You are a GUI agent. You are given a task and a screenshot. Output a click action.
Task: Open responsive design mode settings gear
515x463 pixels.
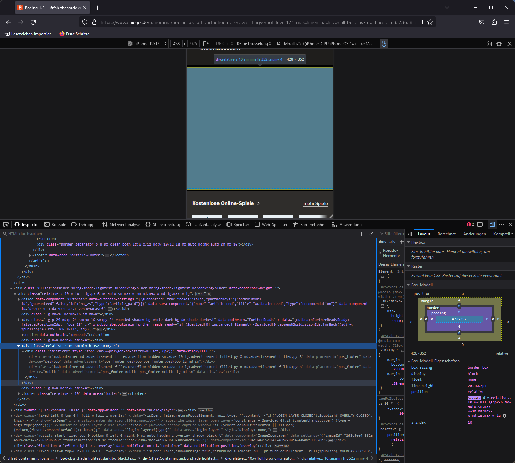click(x=499, y=44)
